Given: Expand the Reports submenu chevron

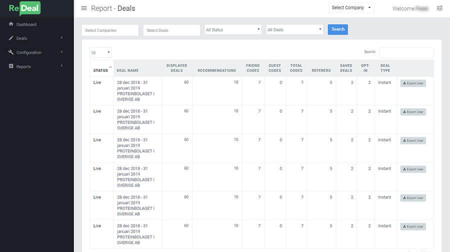Looking at the screenshot, I should pos(61,66).
